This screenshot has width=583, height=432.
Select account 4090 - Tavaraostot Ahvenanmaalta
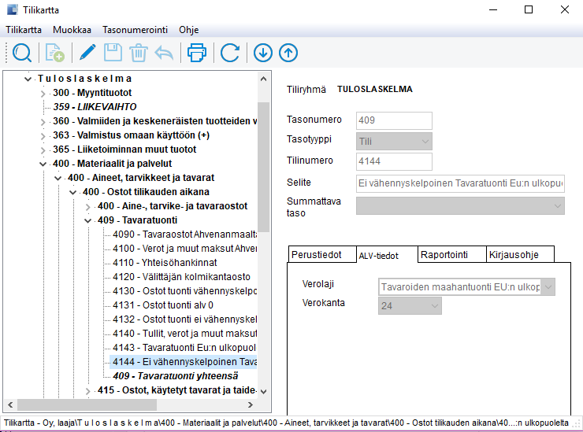(x=184, y=234)
